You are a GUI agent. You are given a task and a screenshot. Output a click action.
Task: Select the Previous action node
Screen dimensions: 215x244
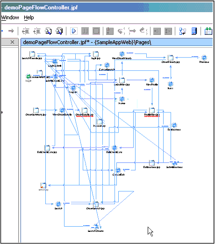204,58
